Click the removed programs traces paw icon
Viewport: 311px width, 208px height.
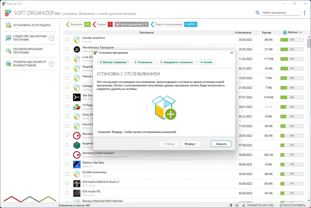click(8, 38)
